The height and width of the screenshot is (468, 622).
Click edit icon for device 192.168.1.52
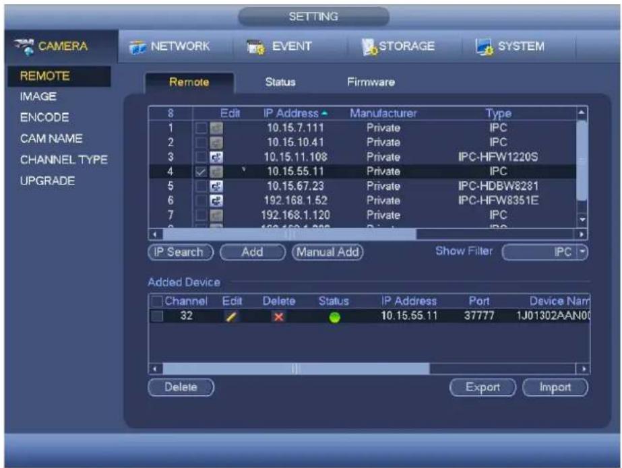coord(216,201)
